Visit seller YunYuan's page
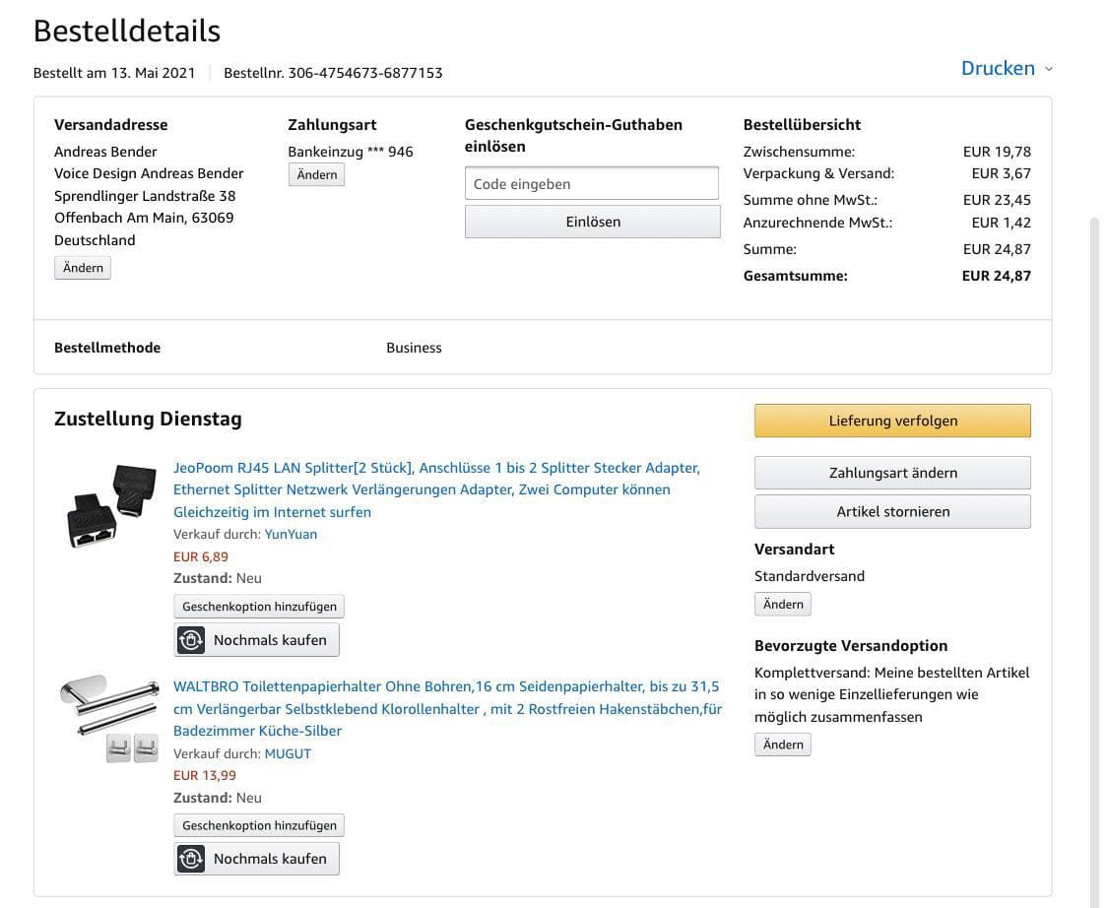The width and height of the screenshot is (1108, 908). click(291, 534)
